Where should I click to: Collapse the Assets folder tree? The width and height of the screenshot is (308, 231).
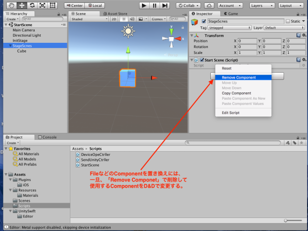(x=6, y=174)
